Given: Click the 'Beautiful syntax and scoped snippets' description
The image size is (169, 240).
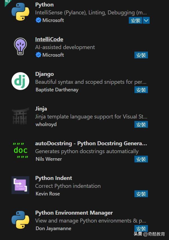Looking at the screenshot, I should [x=91, y=82].
